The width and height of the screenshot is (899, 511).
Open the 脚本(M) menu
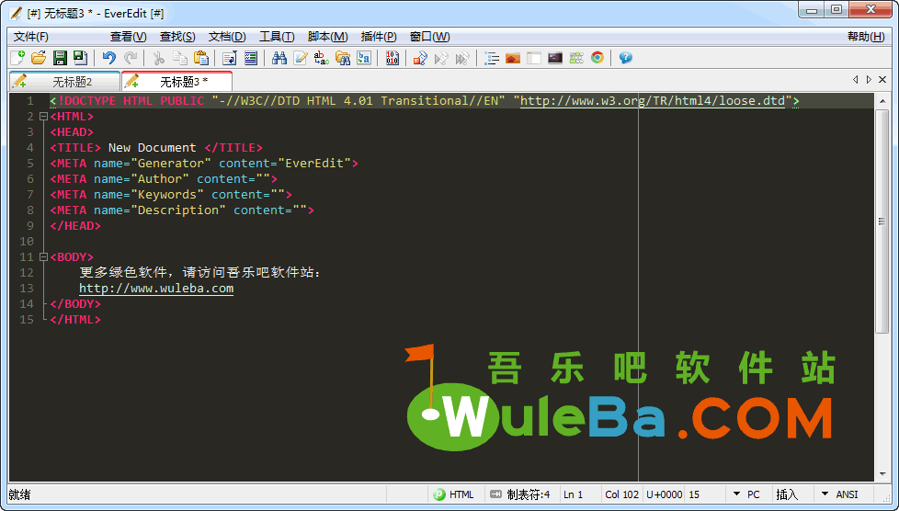[x=327, y=37]
